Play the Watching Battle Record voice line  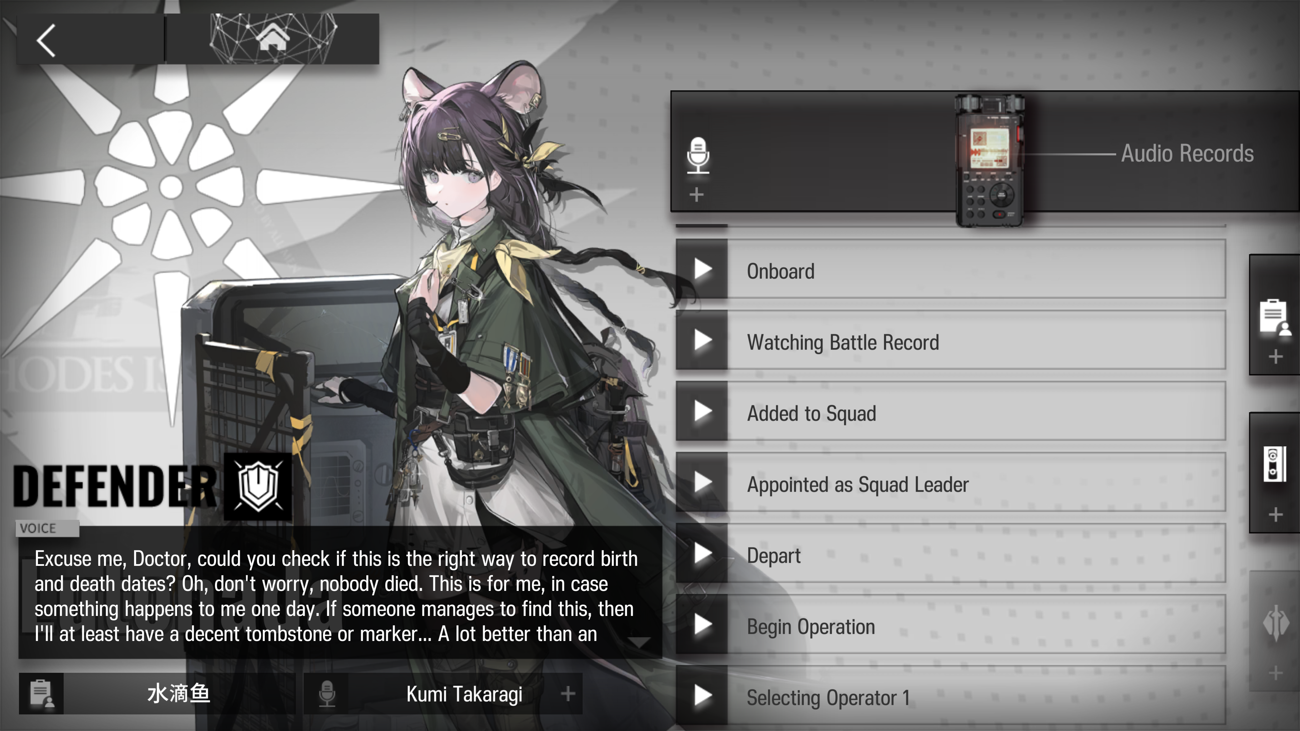(702, 340)
